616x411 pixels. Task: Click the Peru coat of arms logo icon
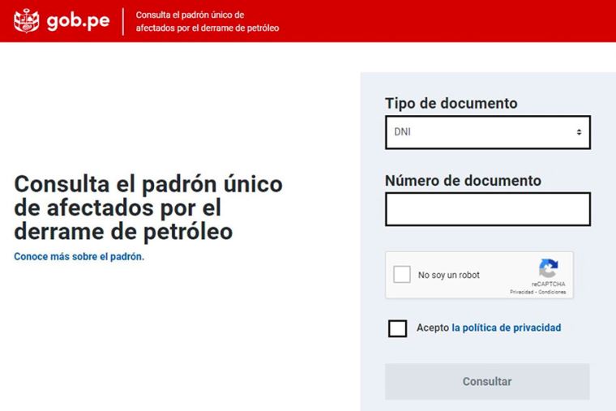point(27,21)
